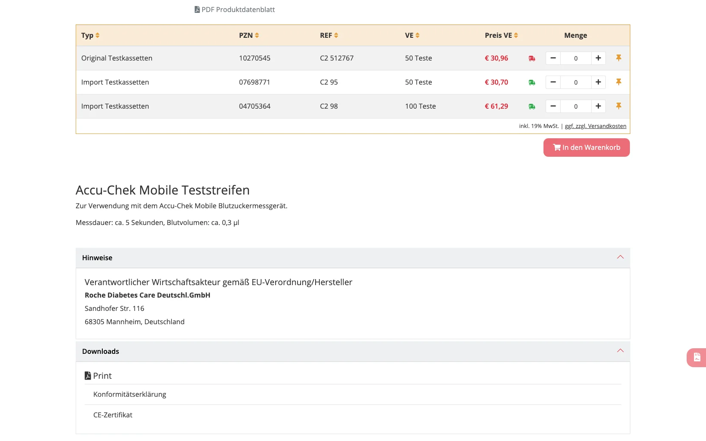The width and height of the screenshot is (706, 441).
Task: Sort table by VE column
Action: tap(412, 35)
